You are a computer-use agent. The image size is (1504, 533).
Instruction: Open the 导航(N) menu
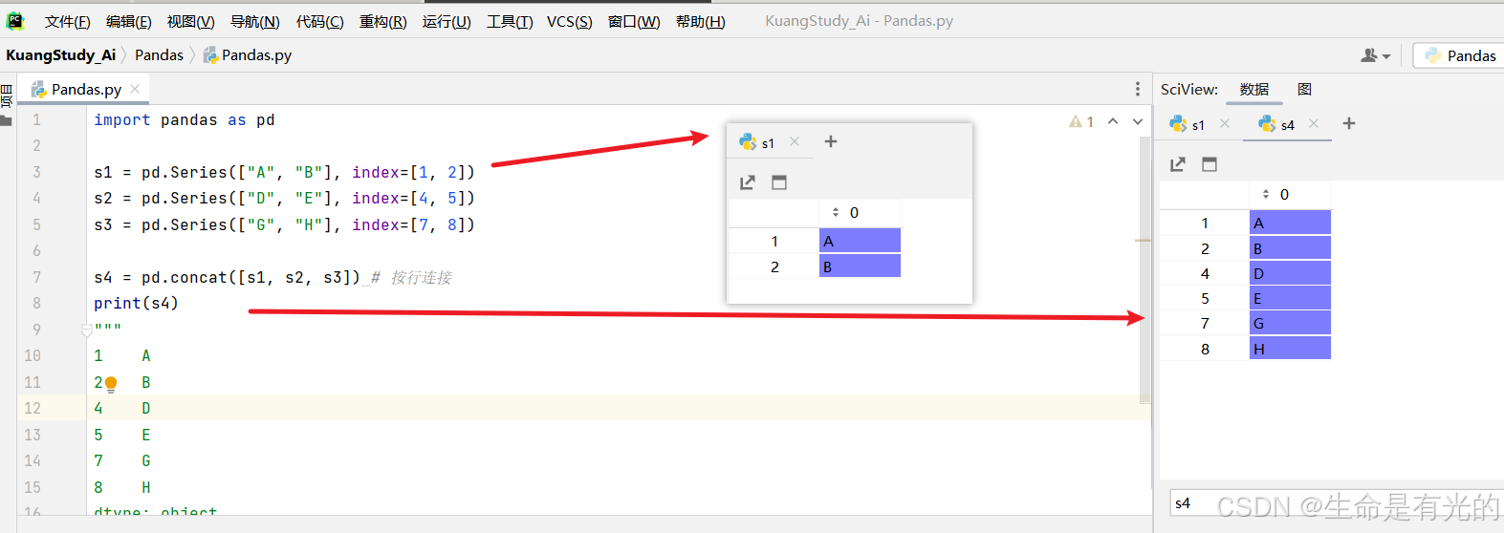tap(254, 21)
